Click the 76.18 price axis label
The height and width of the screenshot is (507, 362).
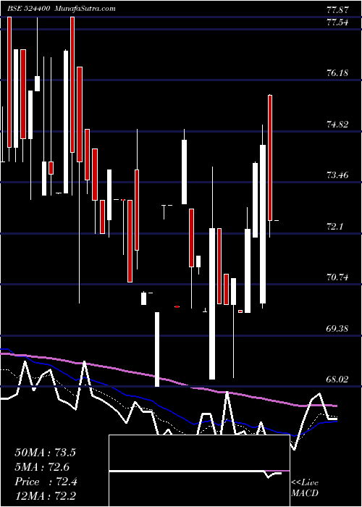[338, 73]
